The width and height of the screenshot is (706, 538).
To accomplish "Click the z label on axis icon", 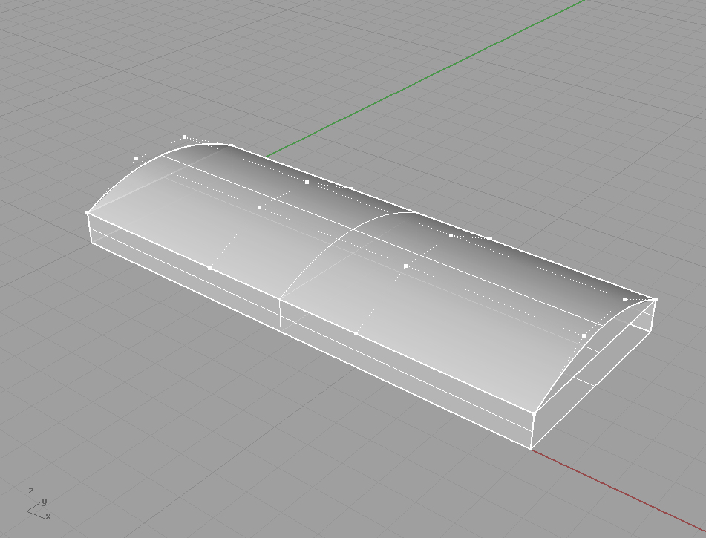I will pos(30,491).
